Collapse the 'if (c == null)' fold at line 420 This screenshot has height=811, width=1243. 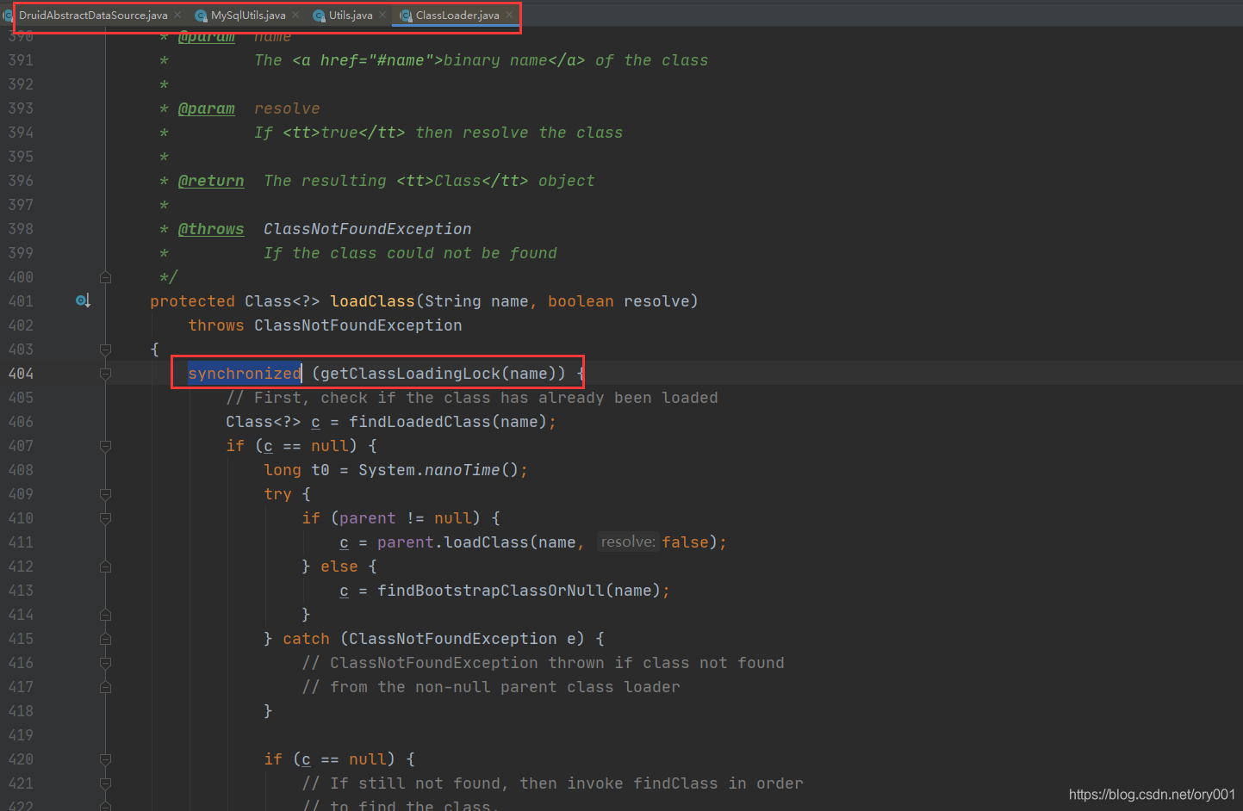pyautogui.click(x=105, y=759)
